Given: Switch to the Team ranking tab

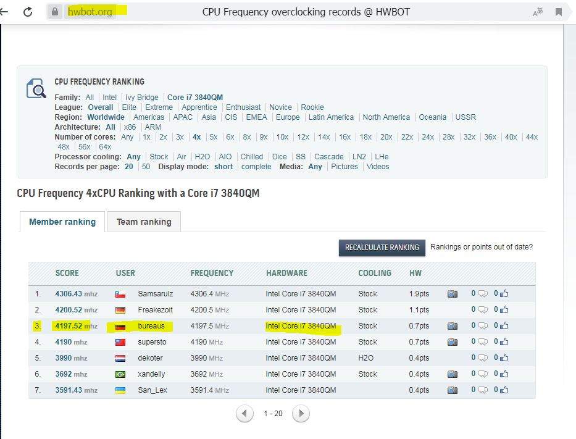Looking at the screenshot, I should [144, 222].
